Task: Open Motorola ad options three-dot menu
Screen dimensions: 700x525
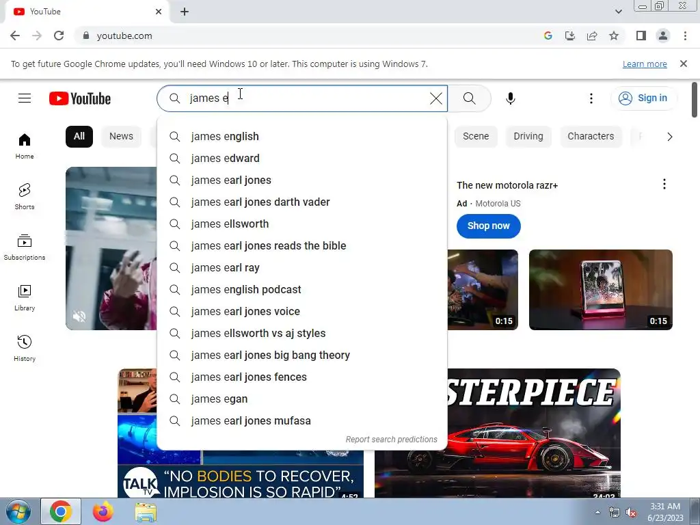Action: [x=664, y=184]
